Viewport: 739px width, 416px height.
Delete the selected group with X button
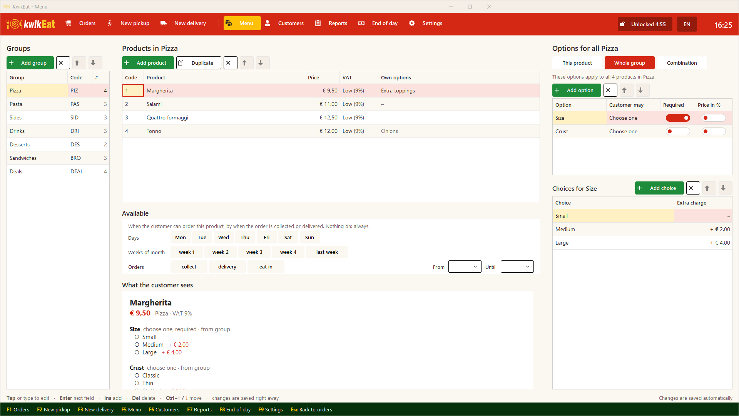[63, 63]
